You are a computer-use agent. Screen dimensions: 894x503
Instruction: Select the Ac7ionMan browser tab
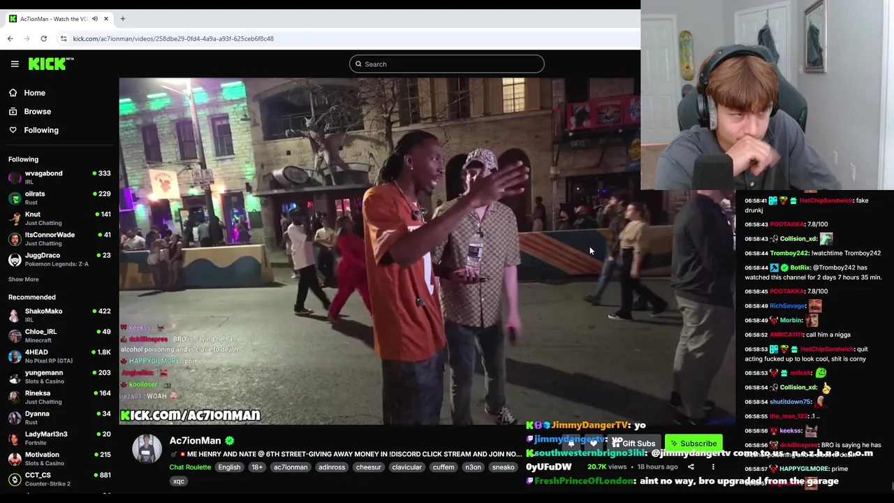pos(59,19)
